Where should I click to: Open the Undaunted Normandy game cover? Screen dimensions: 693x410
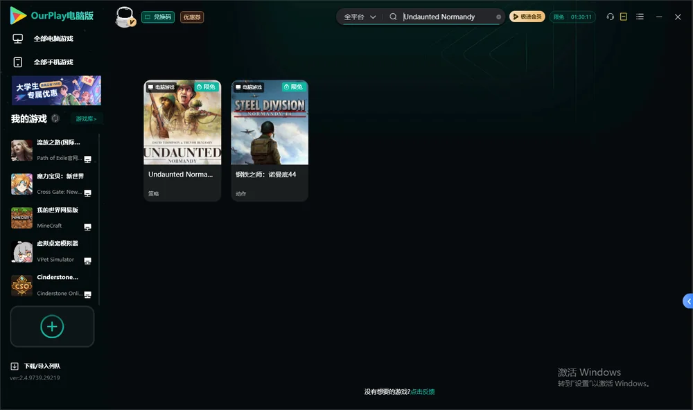(x=182, y=123)
